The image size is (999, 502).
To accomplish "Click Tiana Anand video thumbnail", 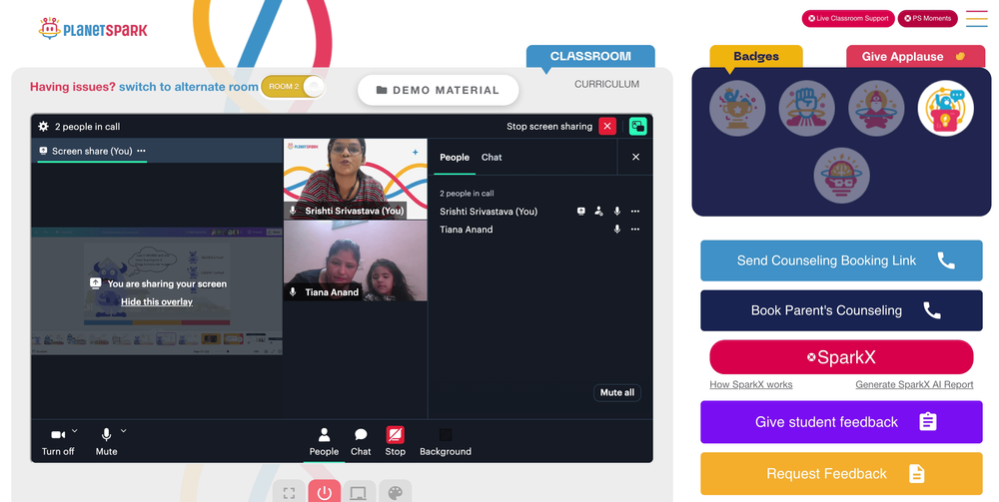I will [x=355, y=260].
